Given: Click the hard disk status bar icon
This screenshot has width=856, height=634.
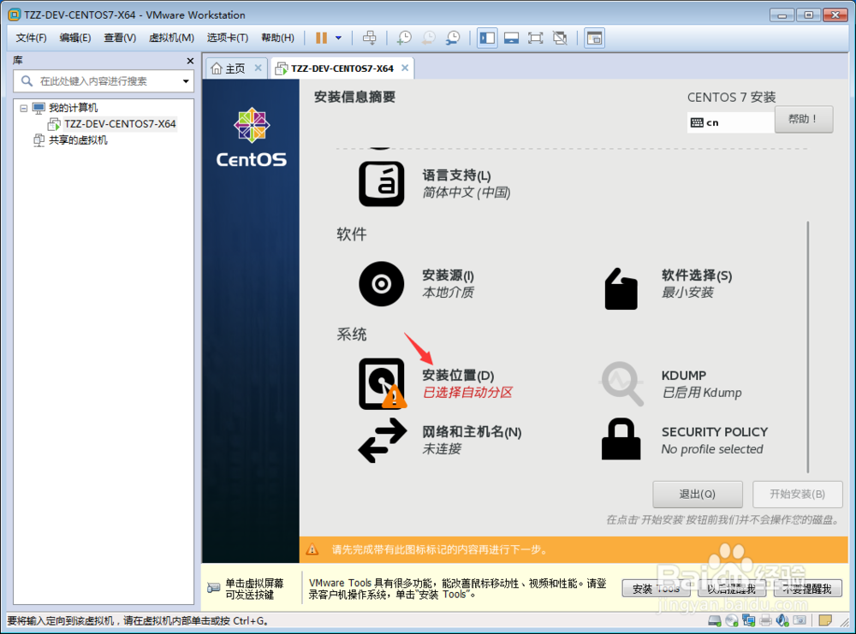Looking at the screenshot, I should tap(715, 620).
